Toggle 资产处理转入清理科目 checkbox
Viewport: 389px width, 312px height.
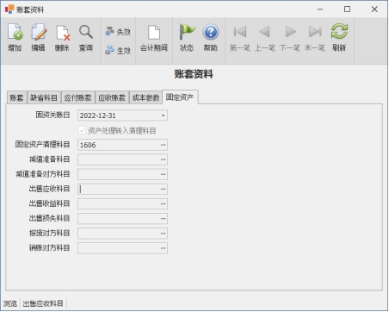coord(82,130)
